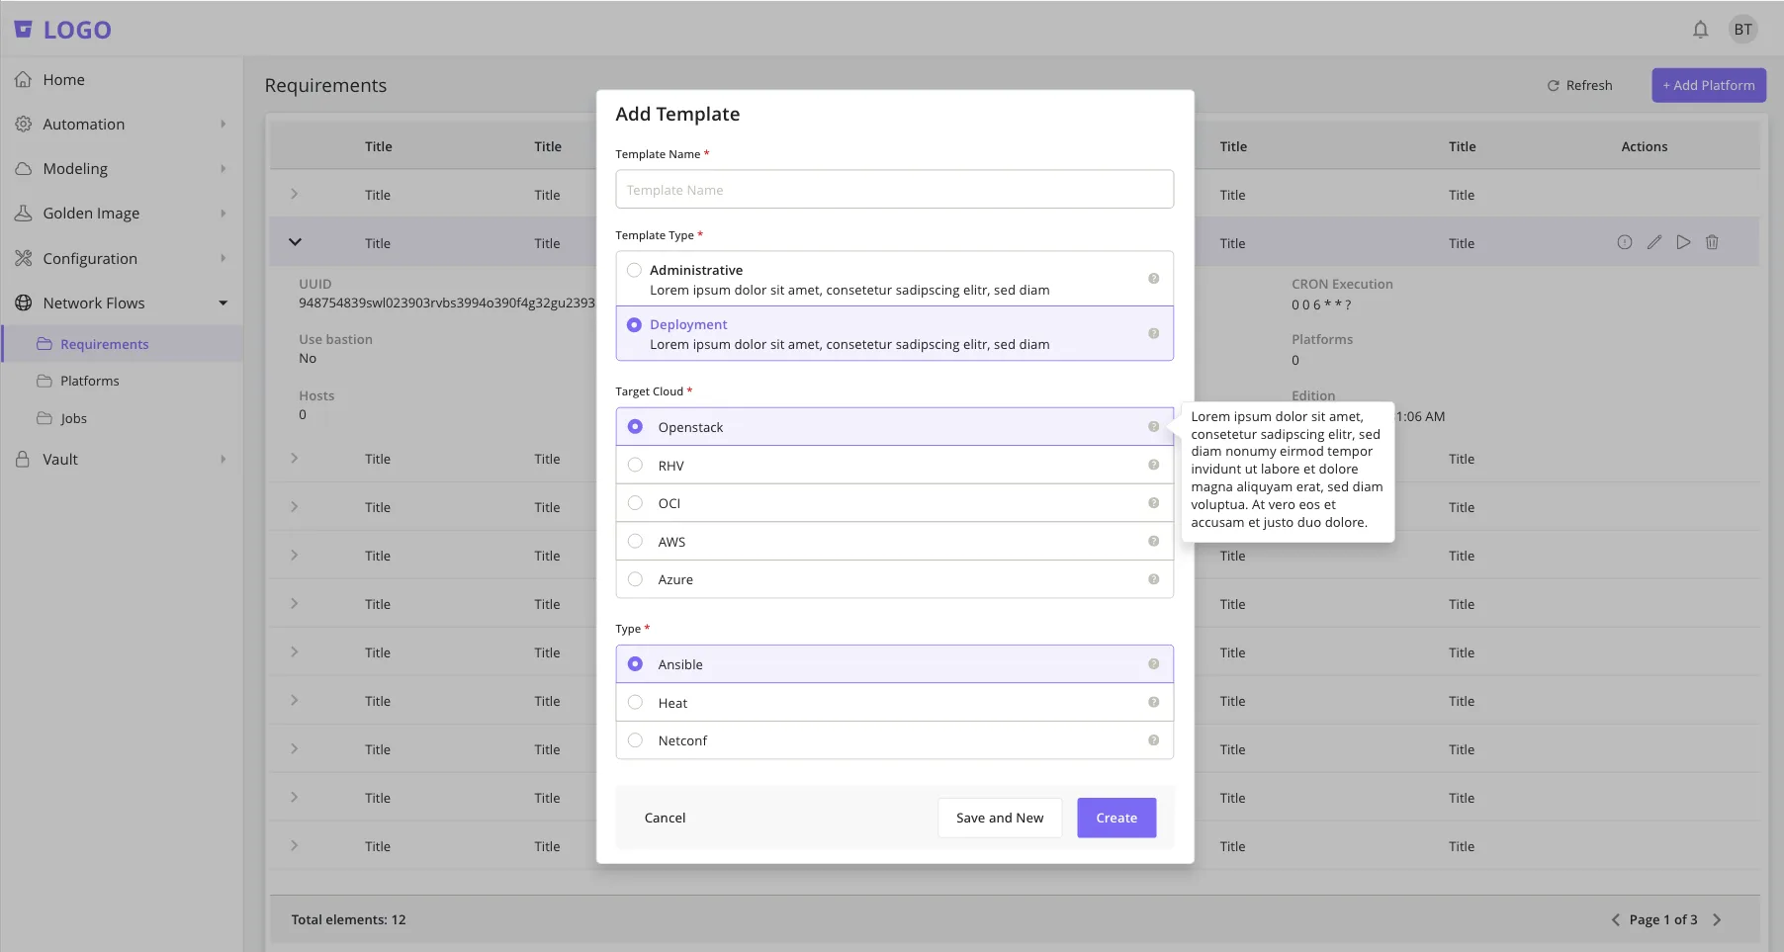
Task: Click the Golden Image stamp icon
Action: pyautogui.click(x=23, y=214)
